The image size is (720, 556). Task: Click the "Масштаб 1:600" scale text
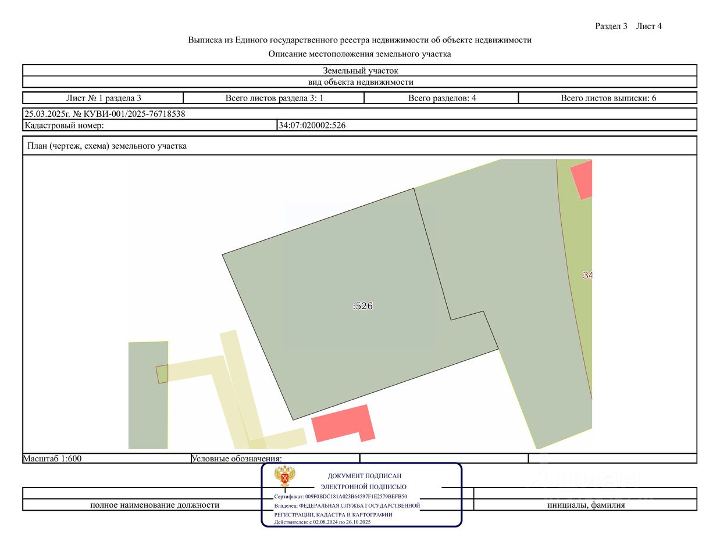(x=52, y=458)
